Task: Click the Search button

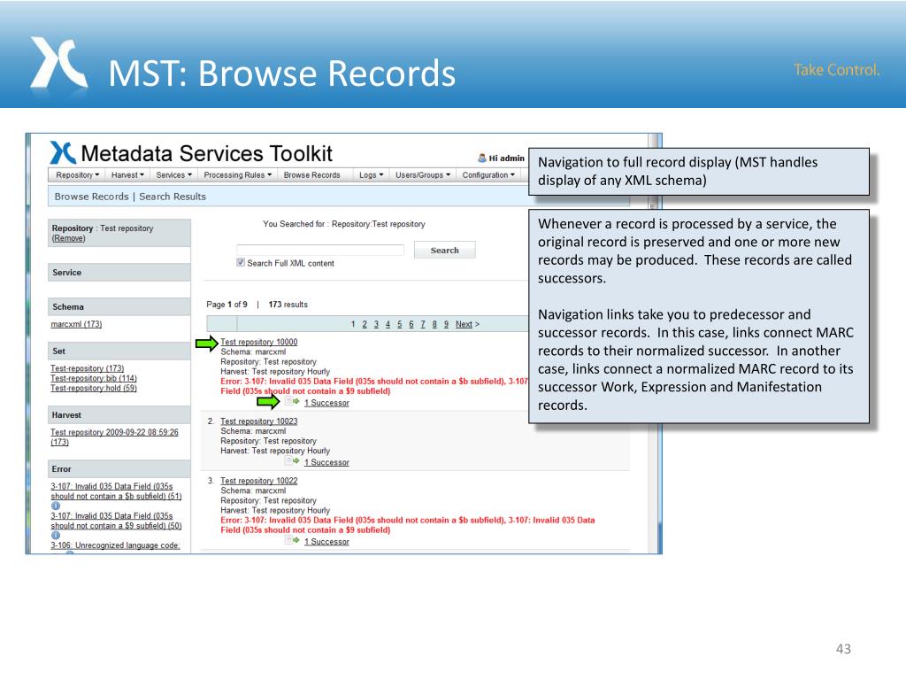Action: pos(444,250)
